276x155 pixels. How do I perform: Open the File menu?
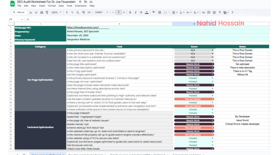click(19, 6)
